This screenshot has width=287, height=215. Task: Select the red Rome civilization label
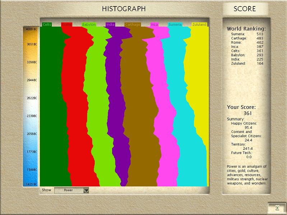coord(66,25)
